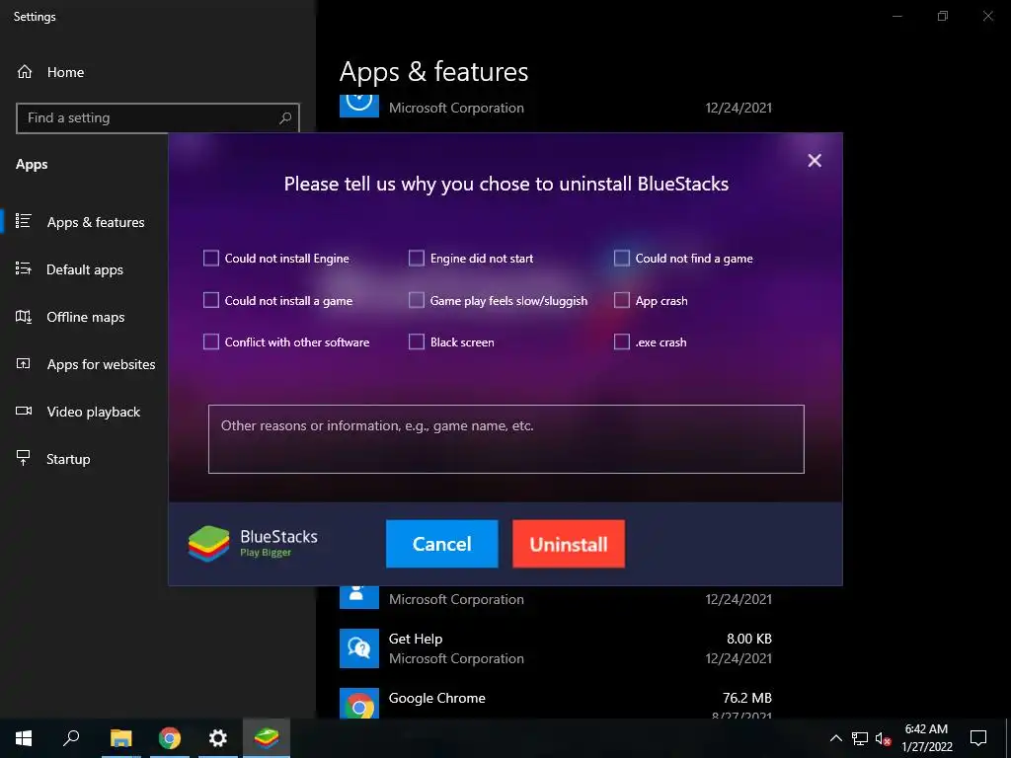Check 'Black screen' checkbox

click(417, 341)
